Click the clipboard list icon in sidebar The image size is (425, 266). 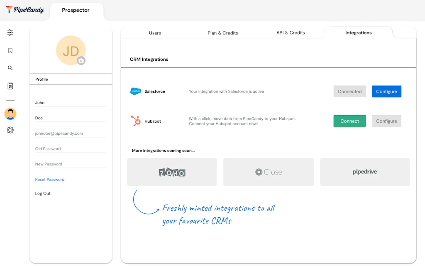(x=10, y=86)
